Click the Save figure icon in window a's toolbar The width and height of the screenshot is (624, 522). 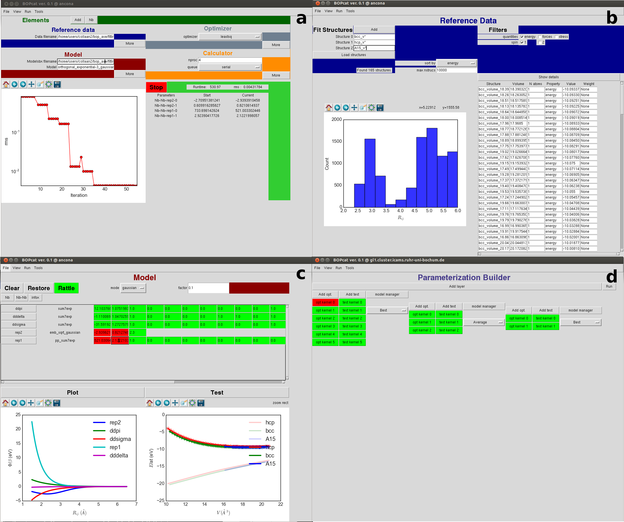(x=57, y=84)
